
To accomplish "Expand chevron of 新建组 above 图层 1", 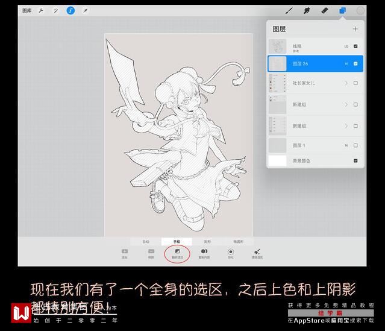I will [x=346, y=126].
